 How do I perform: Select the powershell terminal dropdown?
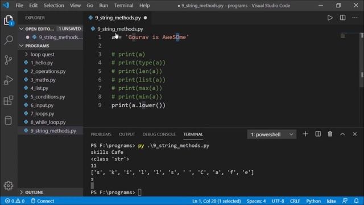tap(272, 134)
